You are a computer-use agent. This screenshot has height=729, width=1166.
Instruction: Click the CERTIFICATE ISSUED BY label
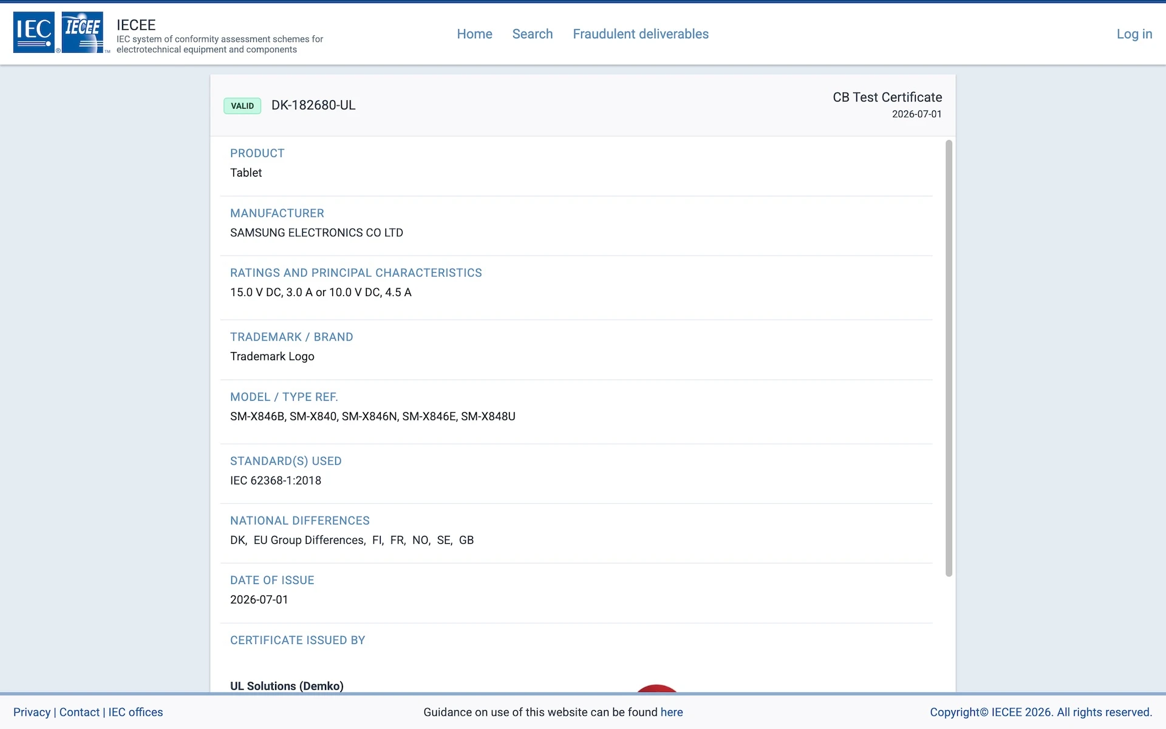(298, 640)
